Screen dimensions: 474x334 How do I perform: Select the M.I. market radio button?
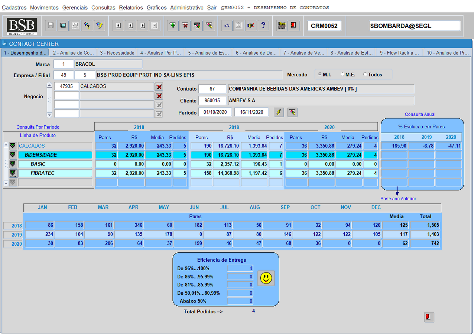point(320,75)
